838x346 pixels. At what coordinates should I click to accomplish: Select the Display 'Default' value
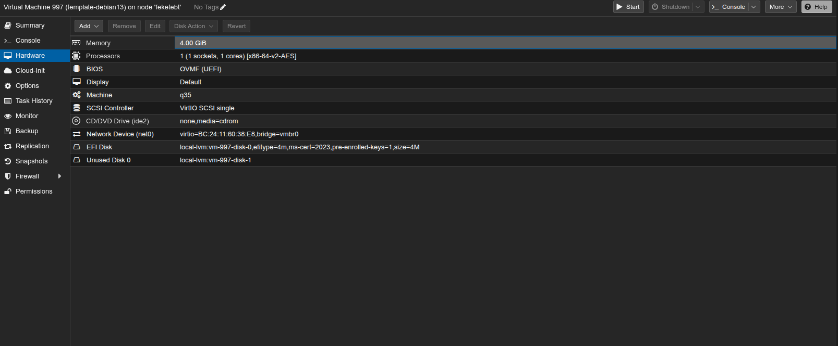pyautogui.click(x=190, y=82)
